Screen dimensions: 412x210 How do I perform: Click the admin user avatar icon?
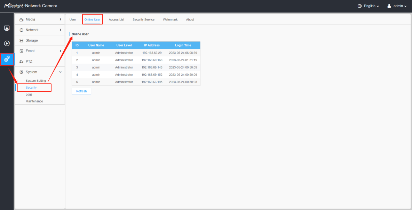click(389, 6)
